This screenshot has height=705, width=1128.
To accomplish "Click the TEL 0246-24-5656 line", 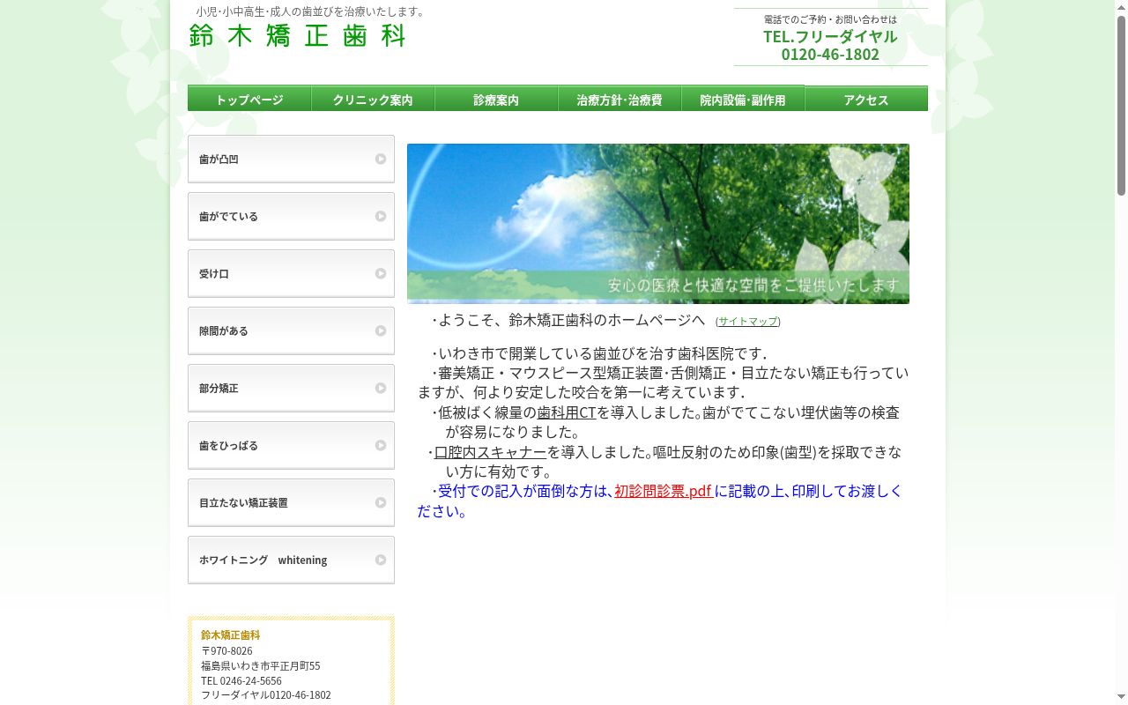I will point(241,681).
